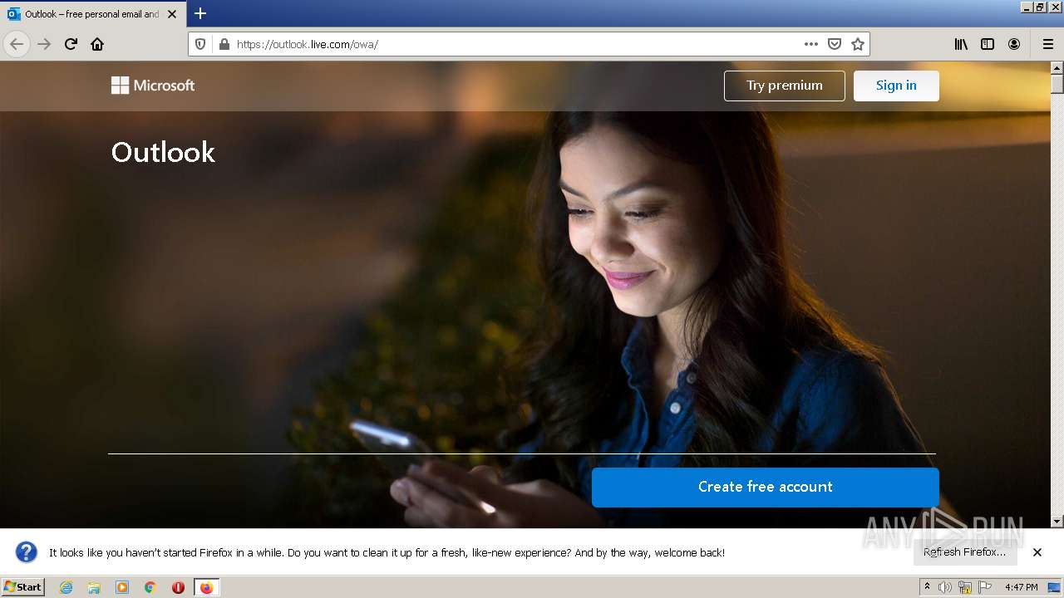Viewport: 1064px width, 598px height.
Task: Open tracking protection shield info
Action: click(x=200, y=44)
